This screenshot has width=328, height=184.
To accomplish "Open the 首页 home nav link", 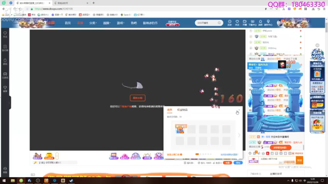I will click(68, 23).
